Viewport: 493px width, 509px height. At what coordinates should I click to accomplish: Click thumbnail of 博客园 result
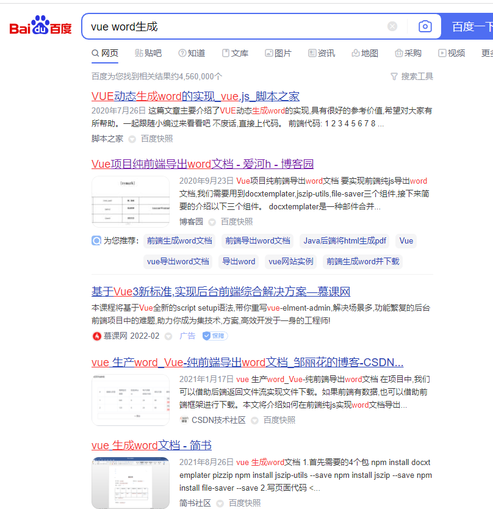pos(131,201)
